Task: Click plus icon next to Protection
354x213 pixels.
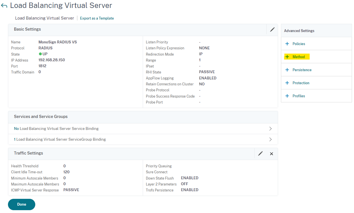Action: click(x=287, y=83)
